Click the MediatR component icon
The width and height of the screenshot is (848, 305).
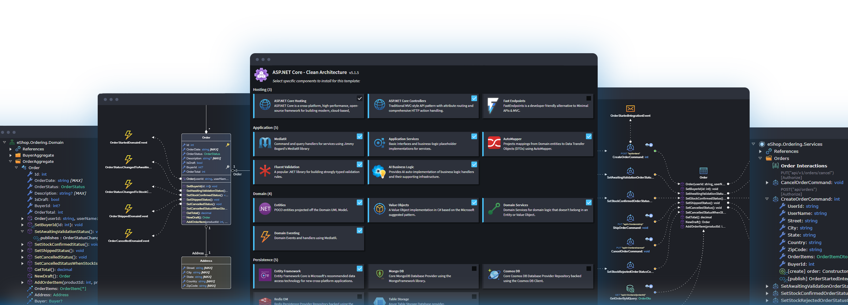(265, 143)
